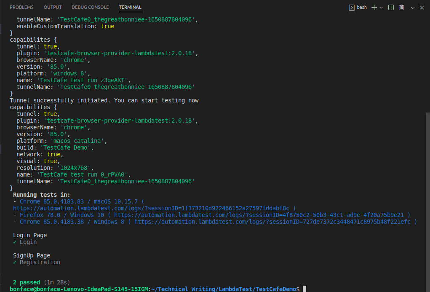Open the Chrome macOS session log URL

pos(152,208)
